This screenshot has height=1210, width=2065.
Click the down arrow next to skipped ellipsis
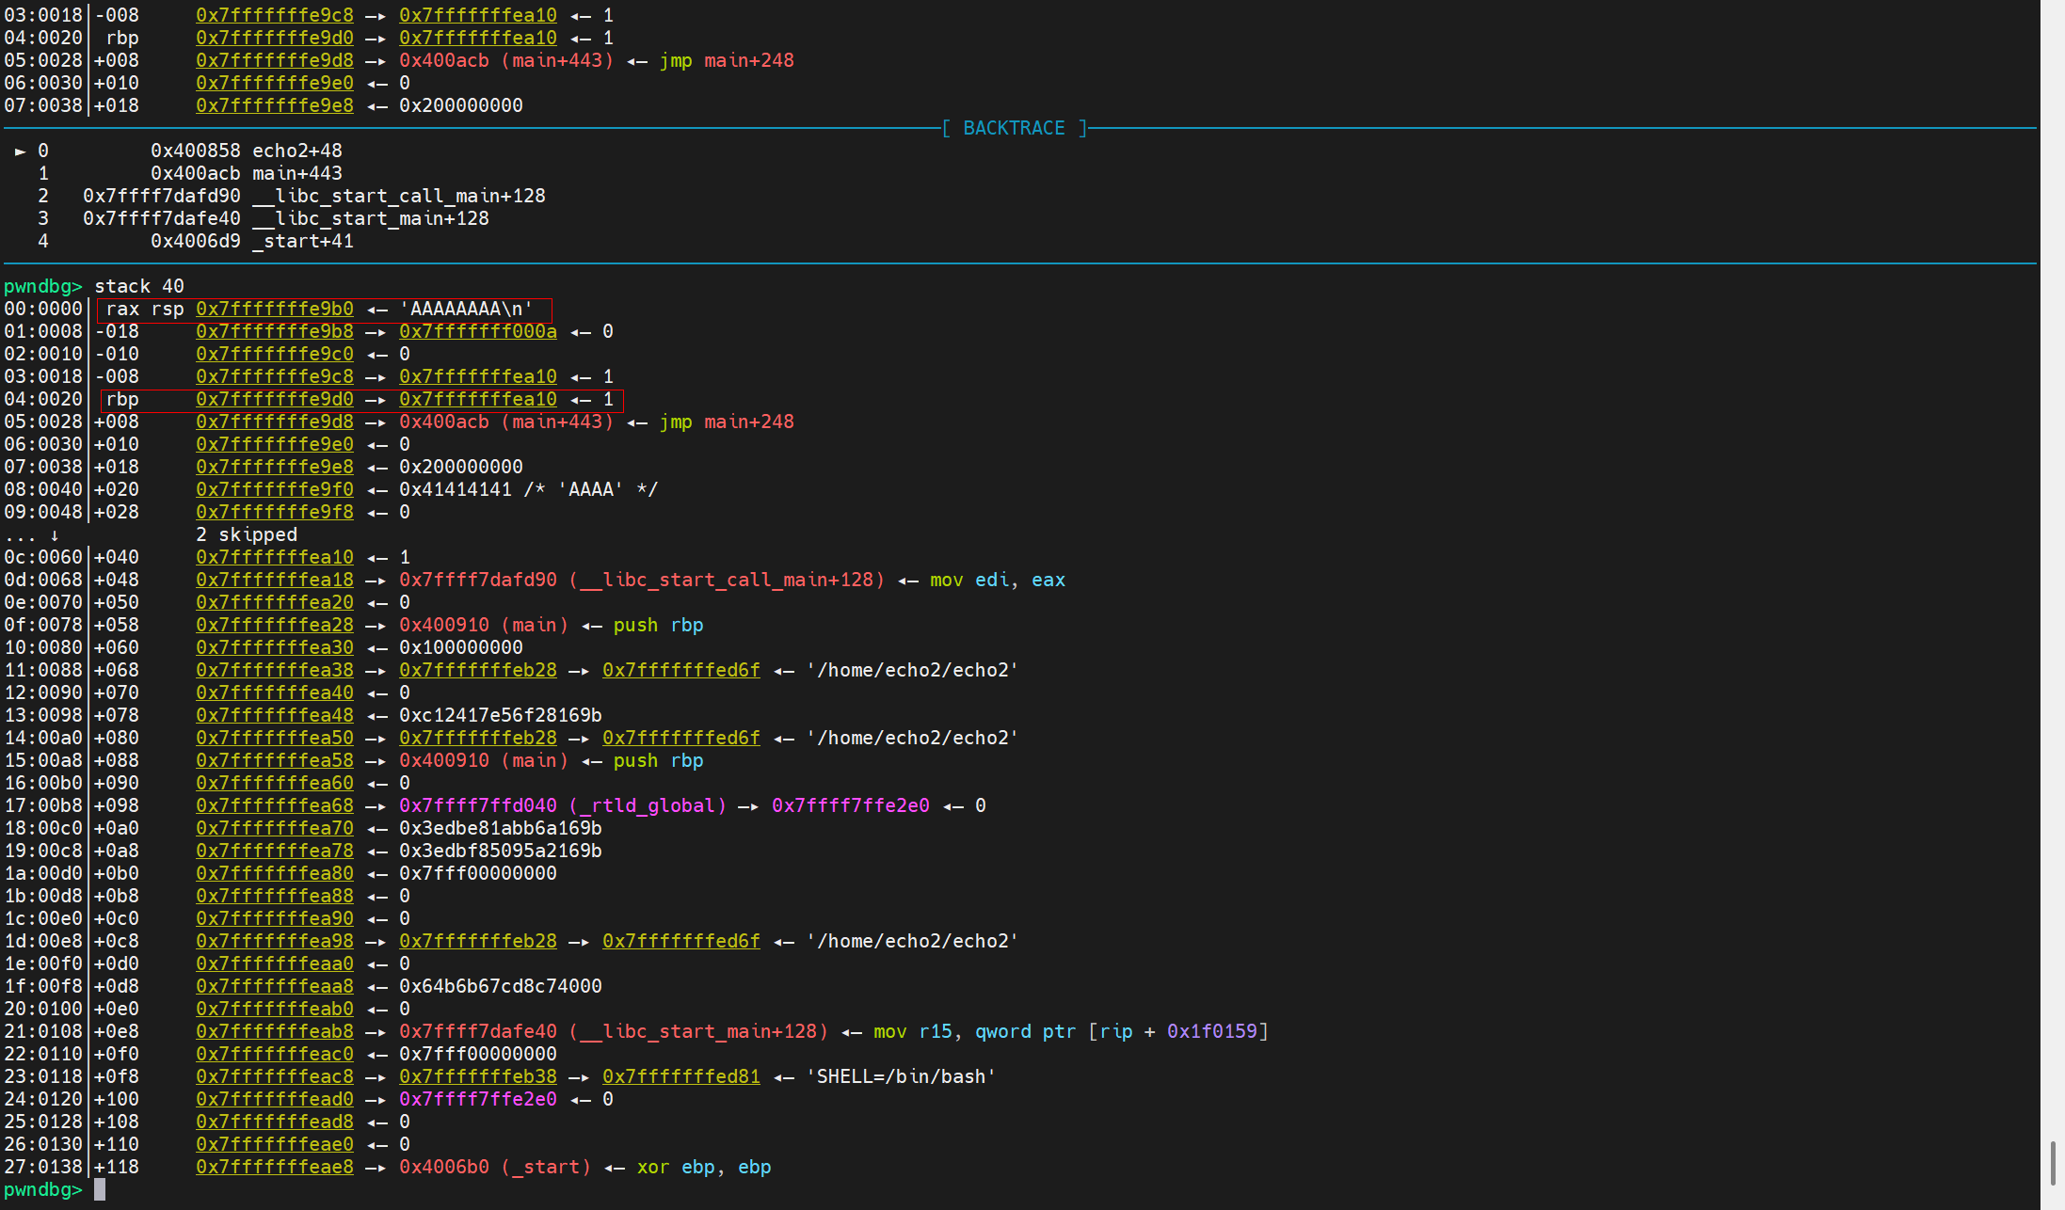(55, 534)
